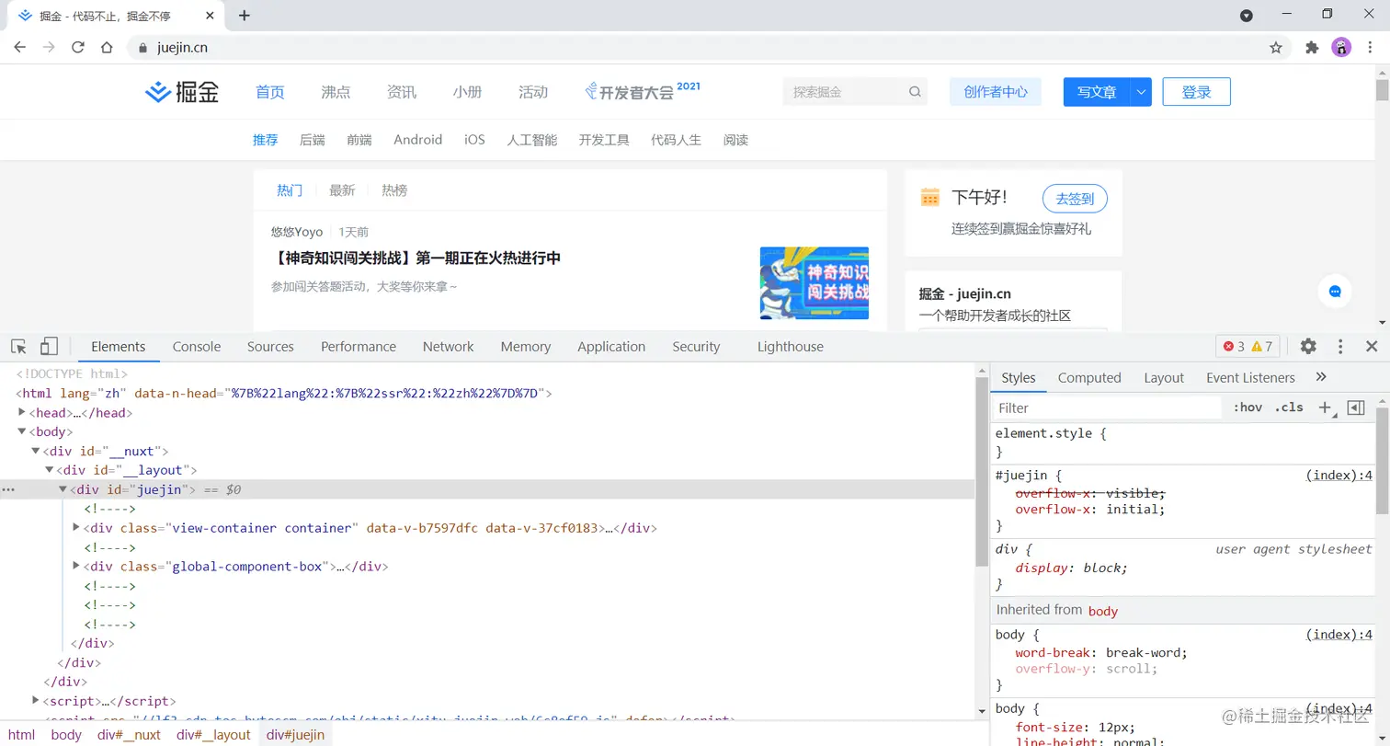
Task: Open the 写文章 dropdown arrow
Action: [x=1141, y=92]
